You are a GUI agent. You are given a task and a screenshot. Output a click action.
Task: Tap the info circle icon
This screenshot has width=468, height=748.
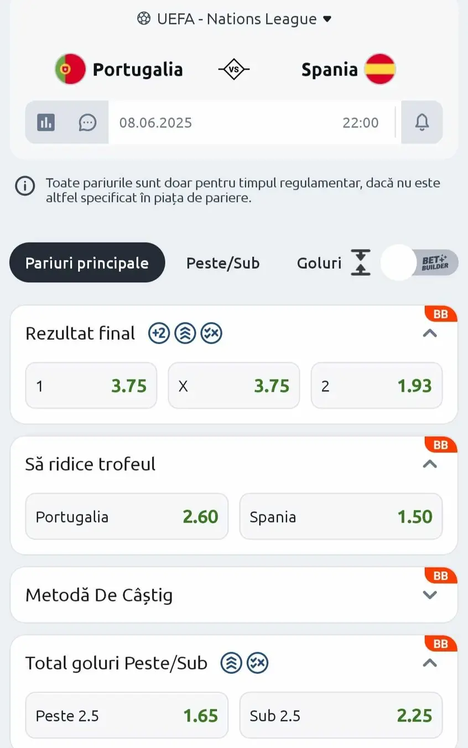pos(25,187)
